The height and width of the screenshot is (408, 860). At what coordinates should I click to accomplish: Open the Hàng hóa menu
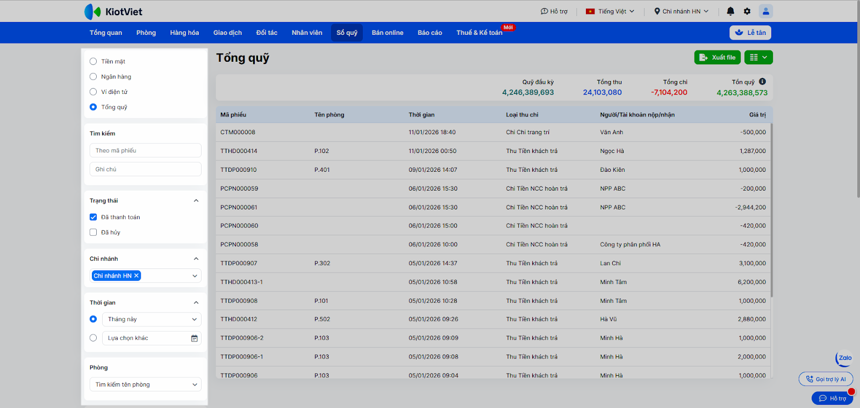tap(184, 33)
